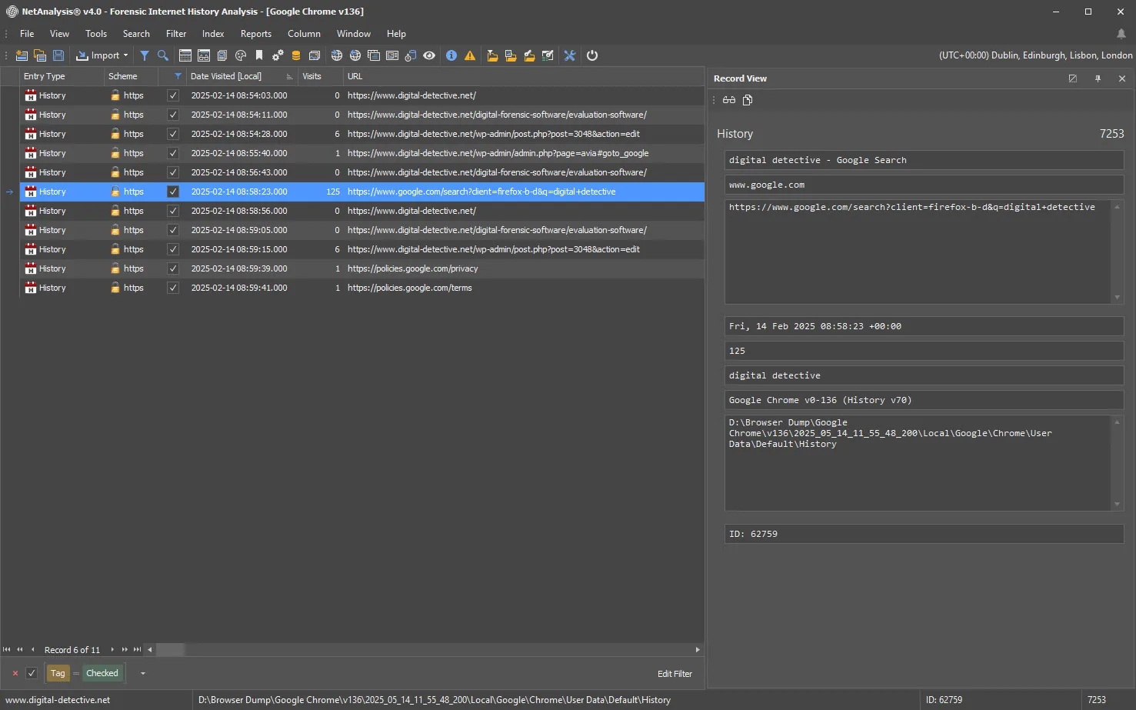Click the magnifying glass search icon
This screenshot has height=710, width=1136.
coord(163,55)
